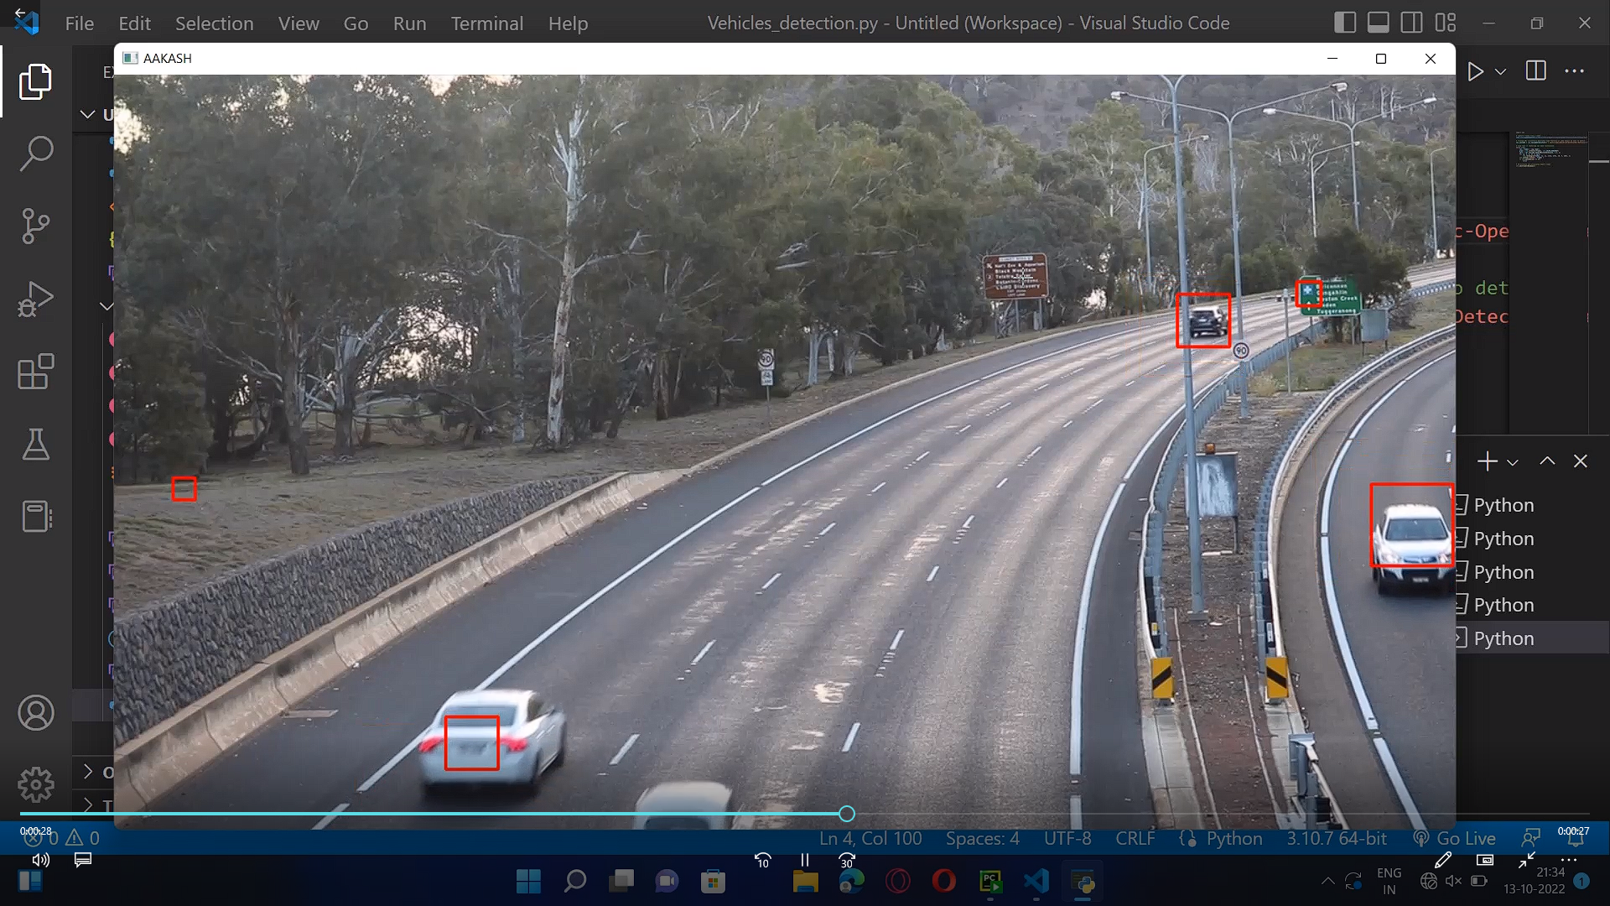Toggle the Secondary Side Bar layout button
This screenshot has height=906, width=1610.
tap(1411, 23)
